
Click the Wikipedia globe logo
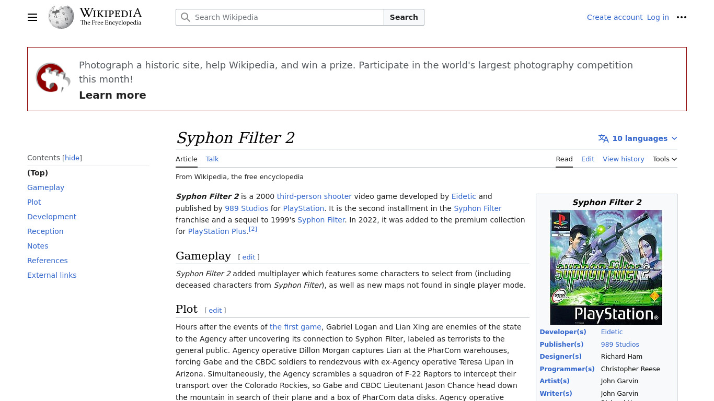tap(61, 17)
